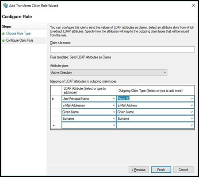Focus the Claim rule name text field

tap(122, 49)
